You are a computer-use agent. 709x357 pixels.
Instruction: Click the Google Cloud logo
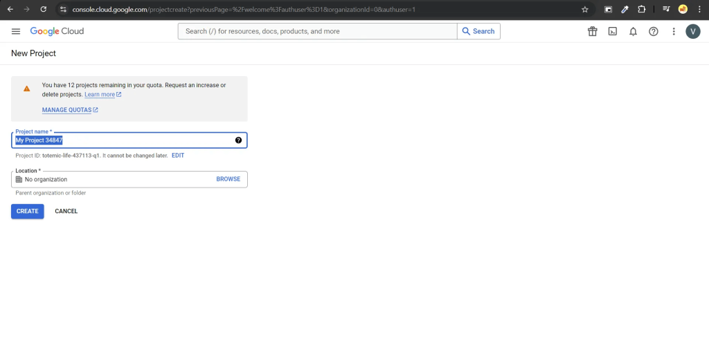coord(57,31)
